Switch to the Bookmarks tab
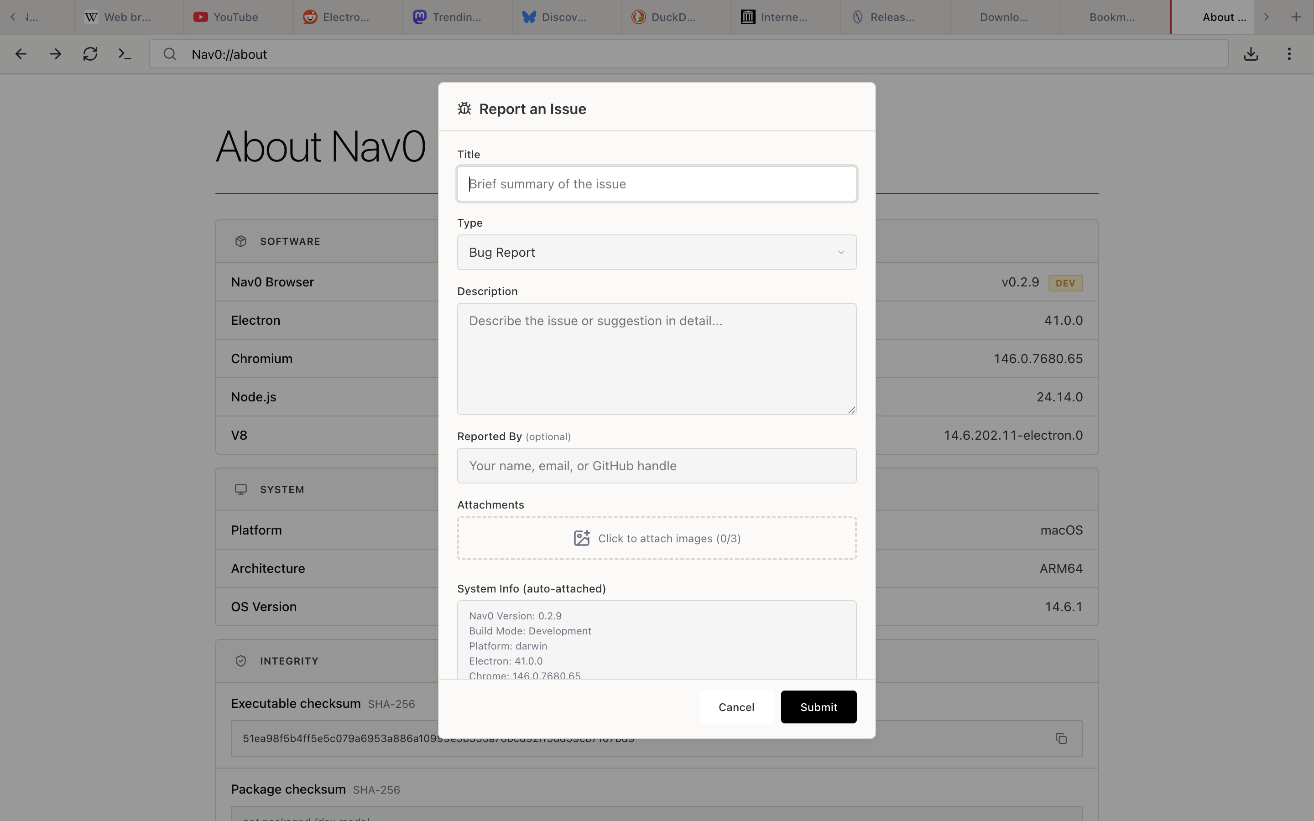The width and height of the screenshot is (1314, 821). [1114, 17]
